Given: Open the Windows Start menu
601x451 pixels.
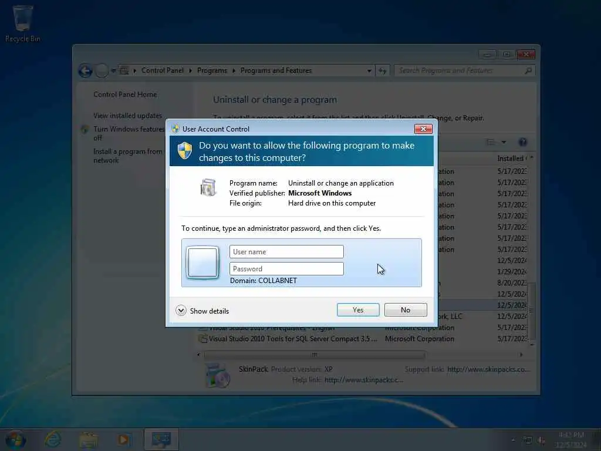Looking at the screenshot, I should [x=16, y=439].
